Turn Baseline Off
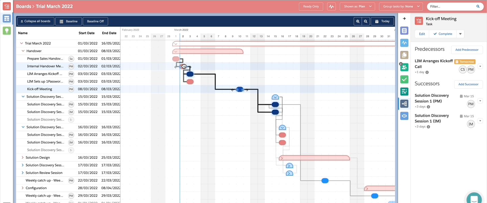487x203 pixels. [95, 21]
